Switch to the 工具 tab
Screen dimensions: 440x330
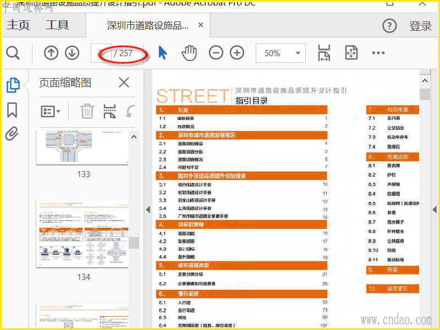pos(57,25)
